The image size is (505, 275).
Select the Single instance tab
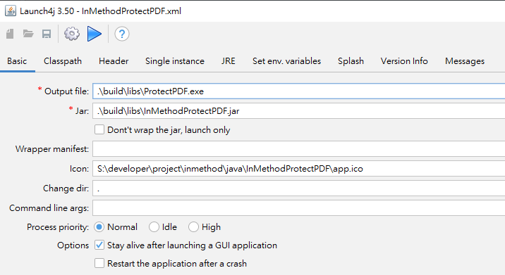pos(175,61)
